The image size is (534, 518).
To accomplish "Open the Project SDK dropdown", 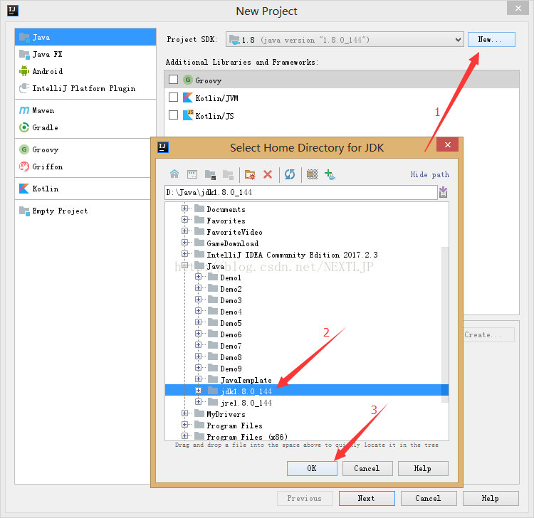I will (x=345, y=40).
